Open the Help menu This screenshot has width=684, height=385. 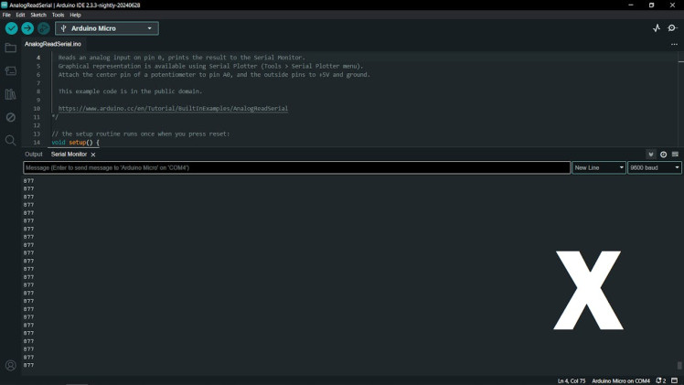point(76,15)
